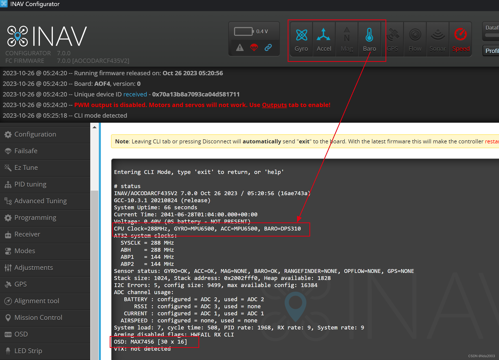Click the Advanced Tuning icon in sidebar

point(8,201)
